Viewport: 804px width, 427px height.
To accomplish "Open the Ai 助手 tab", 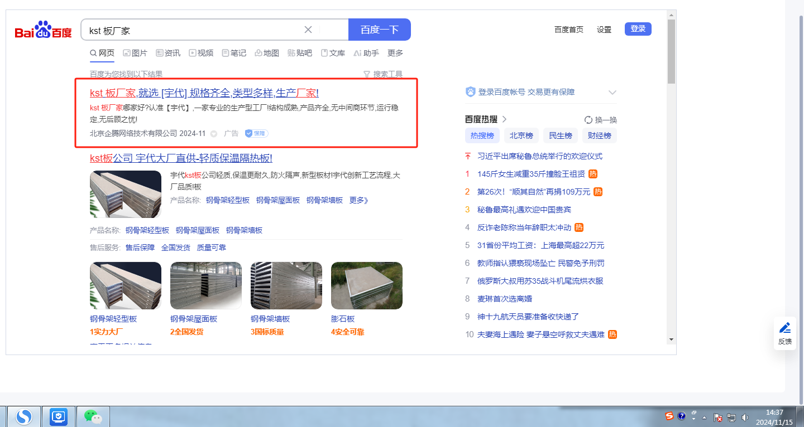I will 366,53.
